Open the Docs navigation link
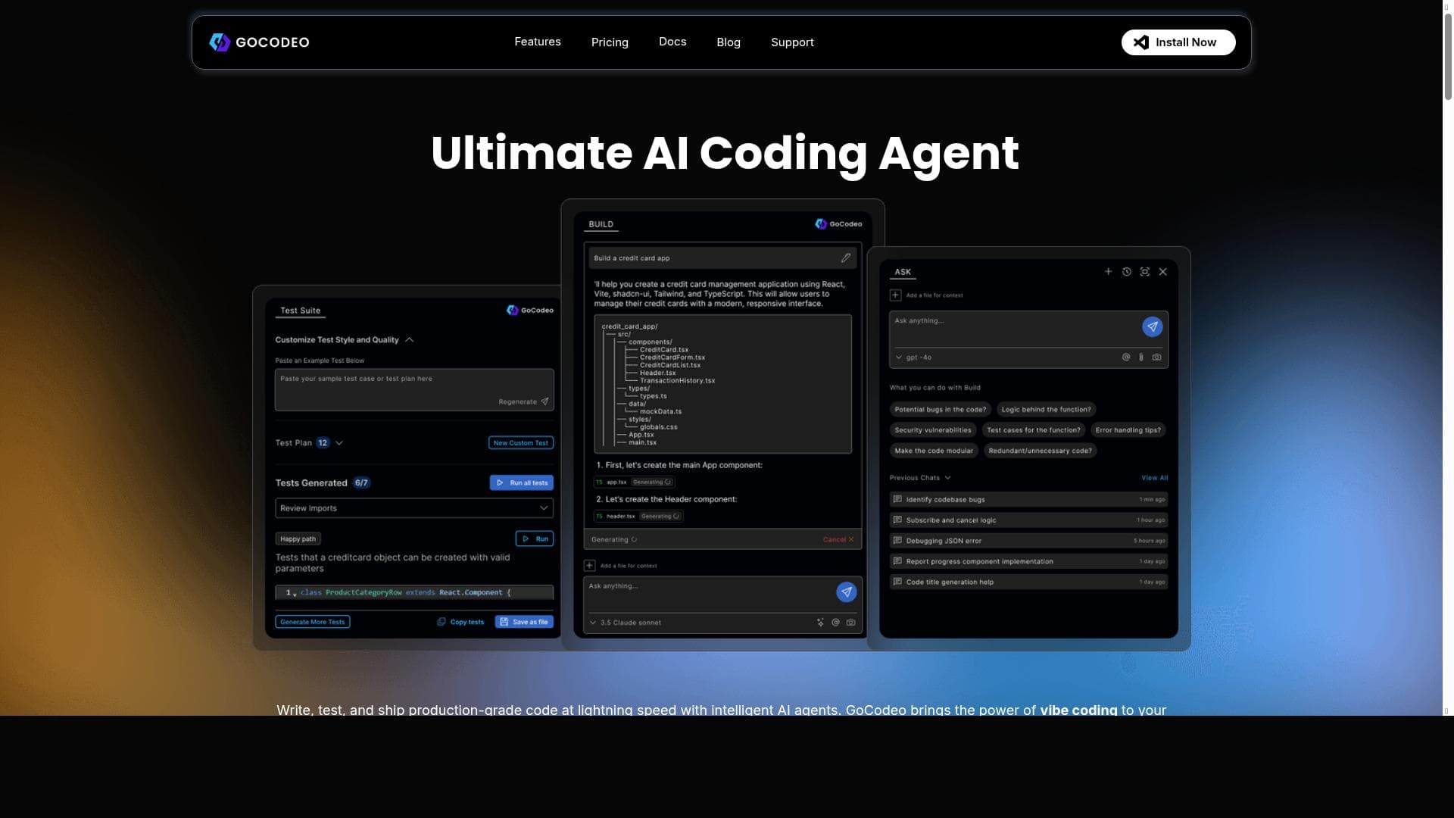1454x818 pixels. click(672, 42)
